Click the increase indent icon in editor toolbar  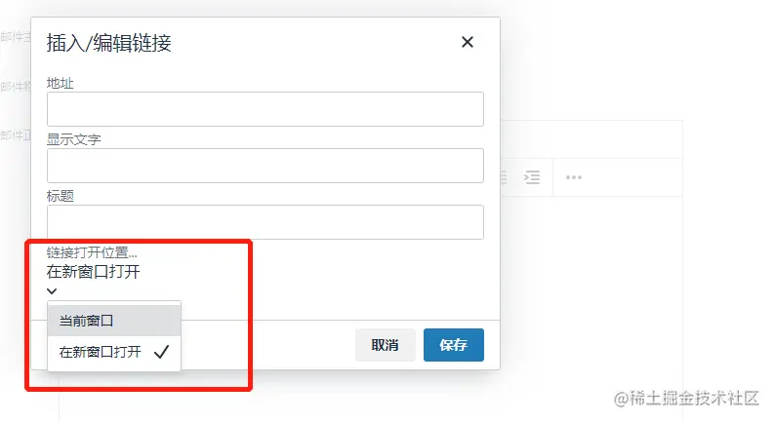532,177
